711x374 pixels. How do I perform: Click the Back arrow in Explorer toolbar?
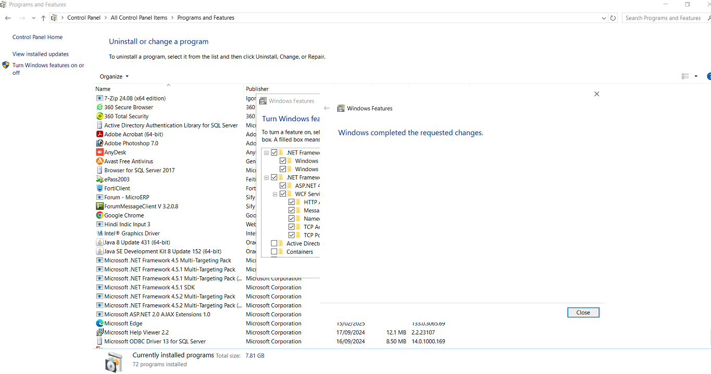pyautogui.click(x=8, y=18)
